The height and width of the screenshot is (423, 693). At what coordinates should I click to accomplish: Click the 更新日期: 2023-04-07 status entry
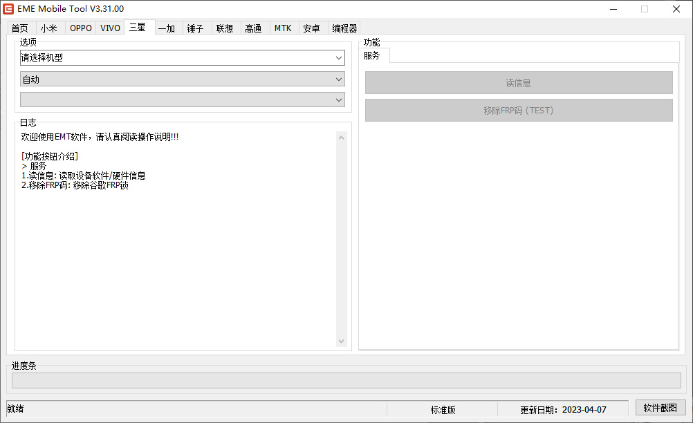pos(563,410)
